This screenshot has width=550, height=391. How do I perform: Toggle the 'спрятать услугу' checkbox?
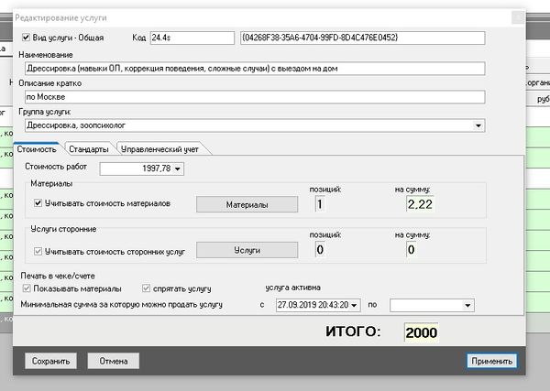point(147,288)
